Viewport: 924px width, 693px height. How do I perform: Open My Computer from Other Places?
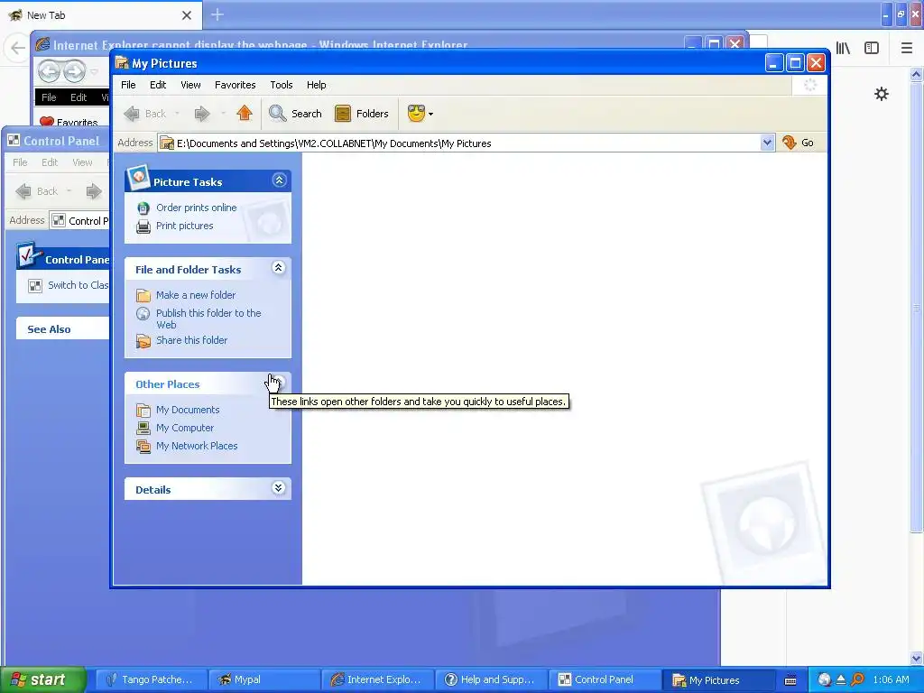[184, 428]
